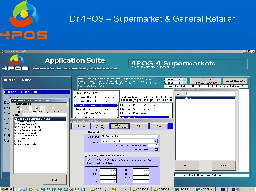Switch to the Microsoft PowerPoint taskbar button
The height and width of the screenshot is (192, 256).
121,190
